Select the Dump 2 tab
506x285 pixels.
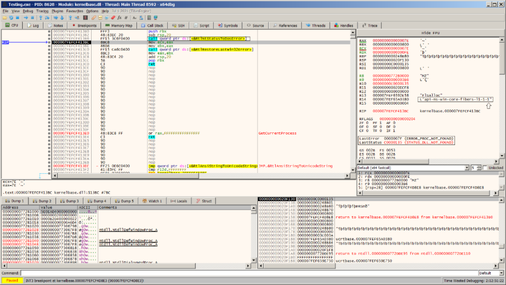[x=43, y=201]
